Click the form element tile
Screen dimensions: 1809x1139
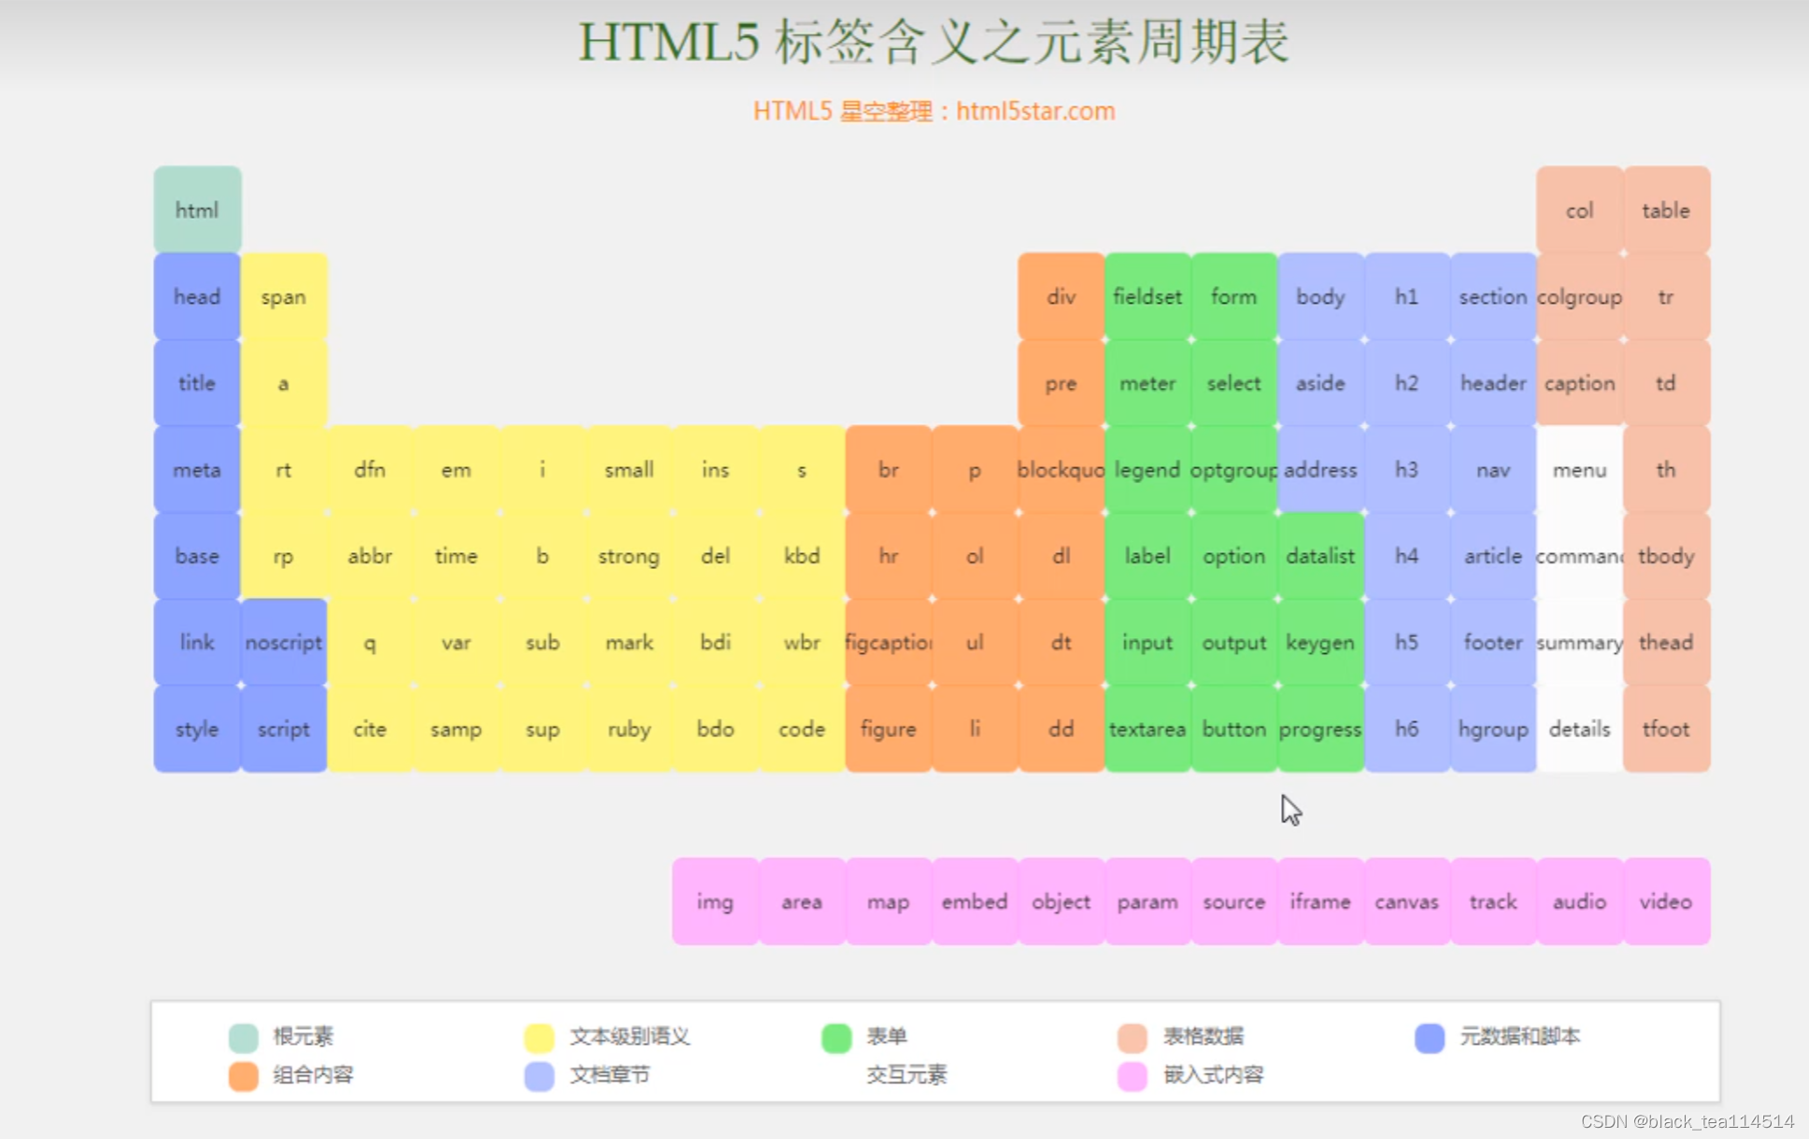tap(1233, 296)
